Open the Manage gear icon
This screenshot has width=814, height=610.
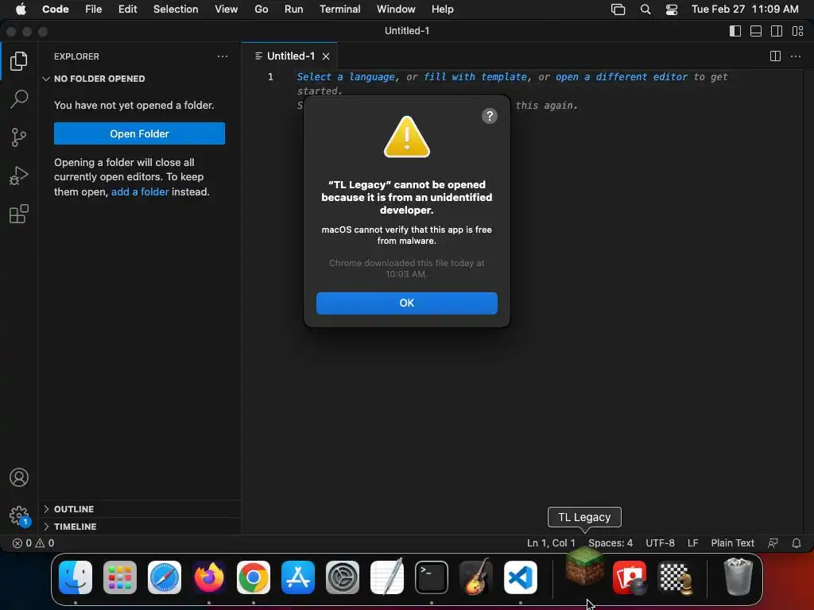pos(19,515)
